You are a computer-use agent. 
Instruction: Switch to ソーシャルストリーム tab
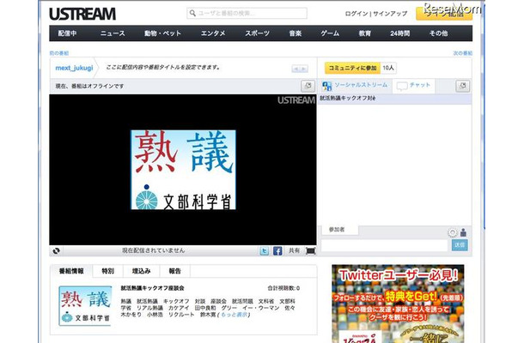point(355,86)
